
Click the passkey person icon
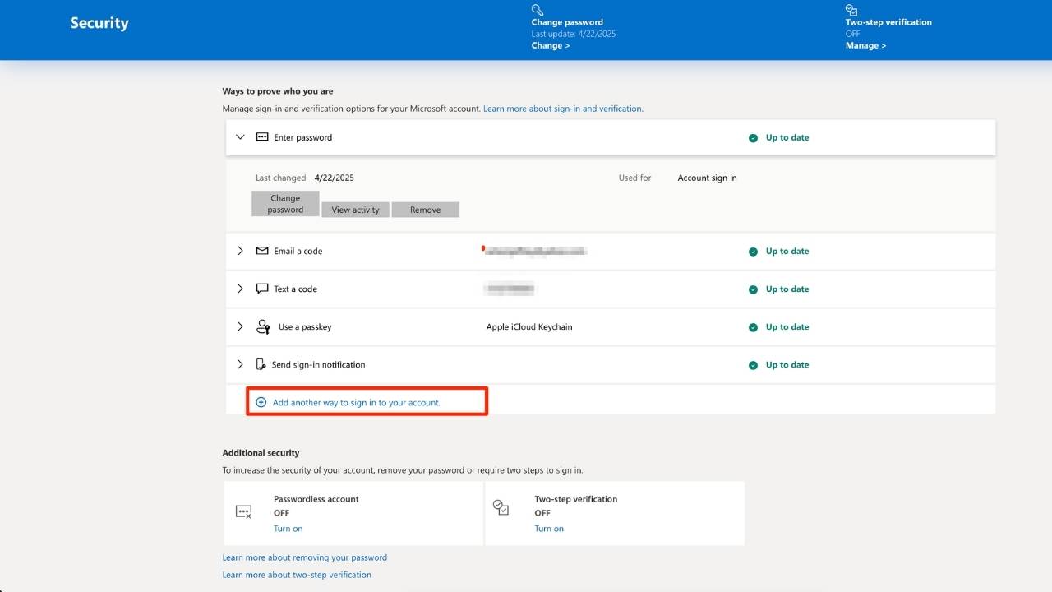[263, 326]
